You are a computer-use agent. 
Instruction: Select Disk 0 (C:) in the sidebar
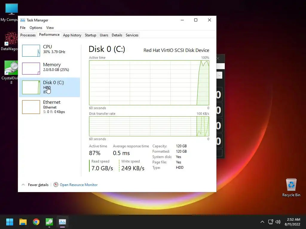(50, 87)
